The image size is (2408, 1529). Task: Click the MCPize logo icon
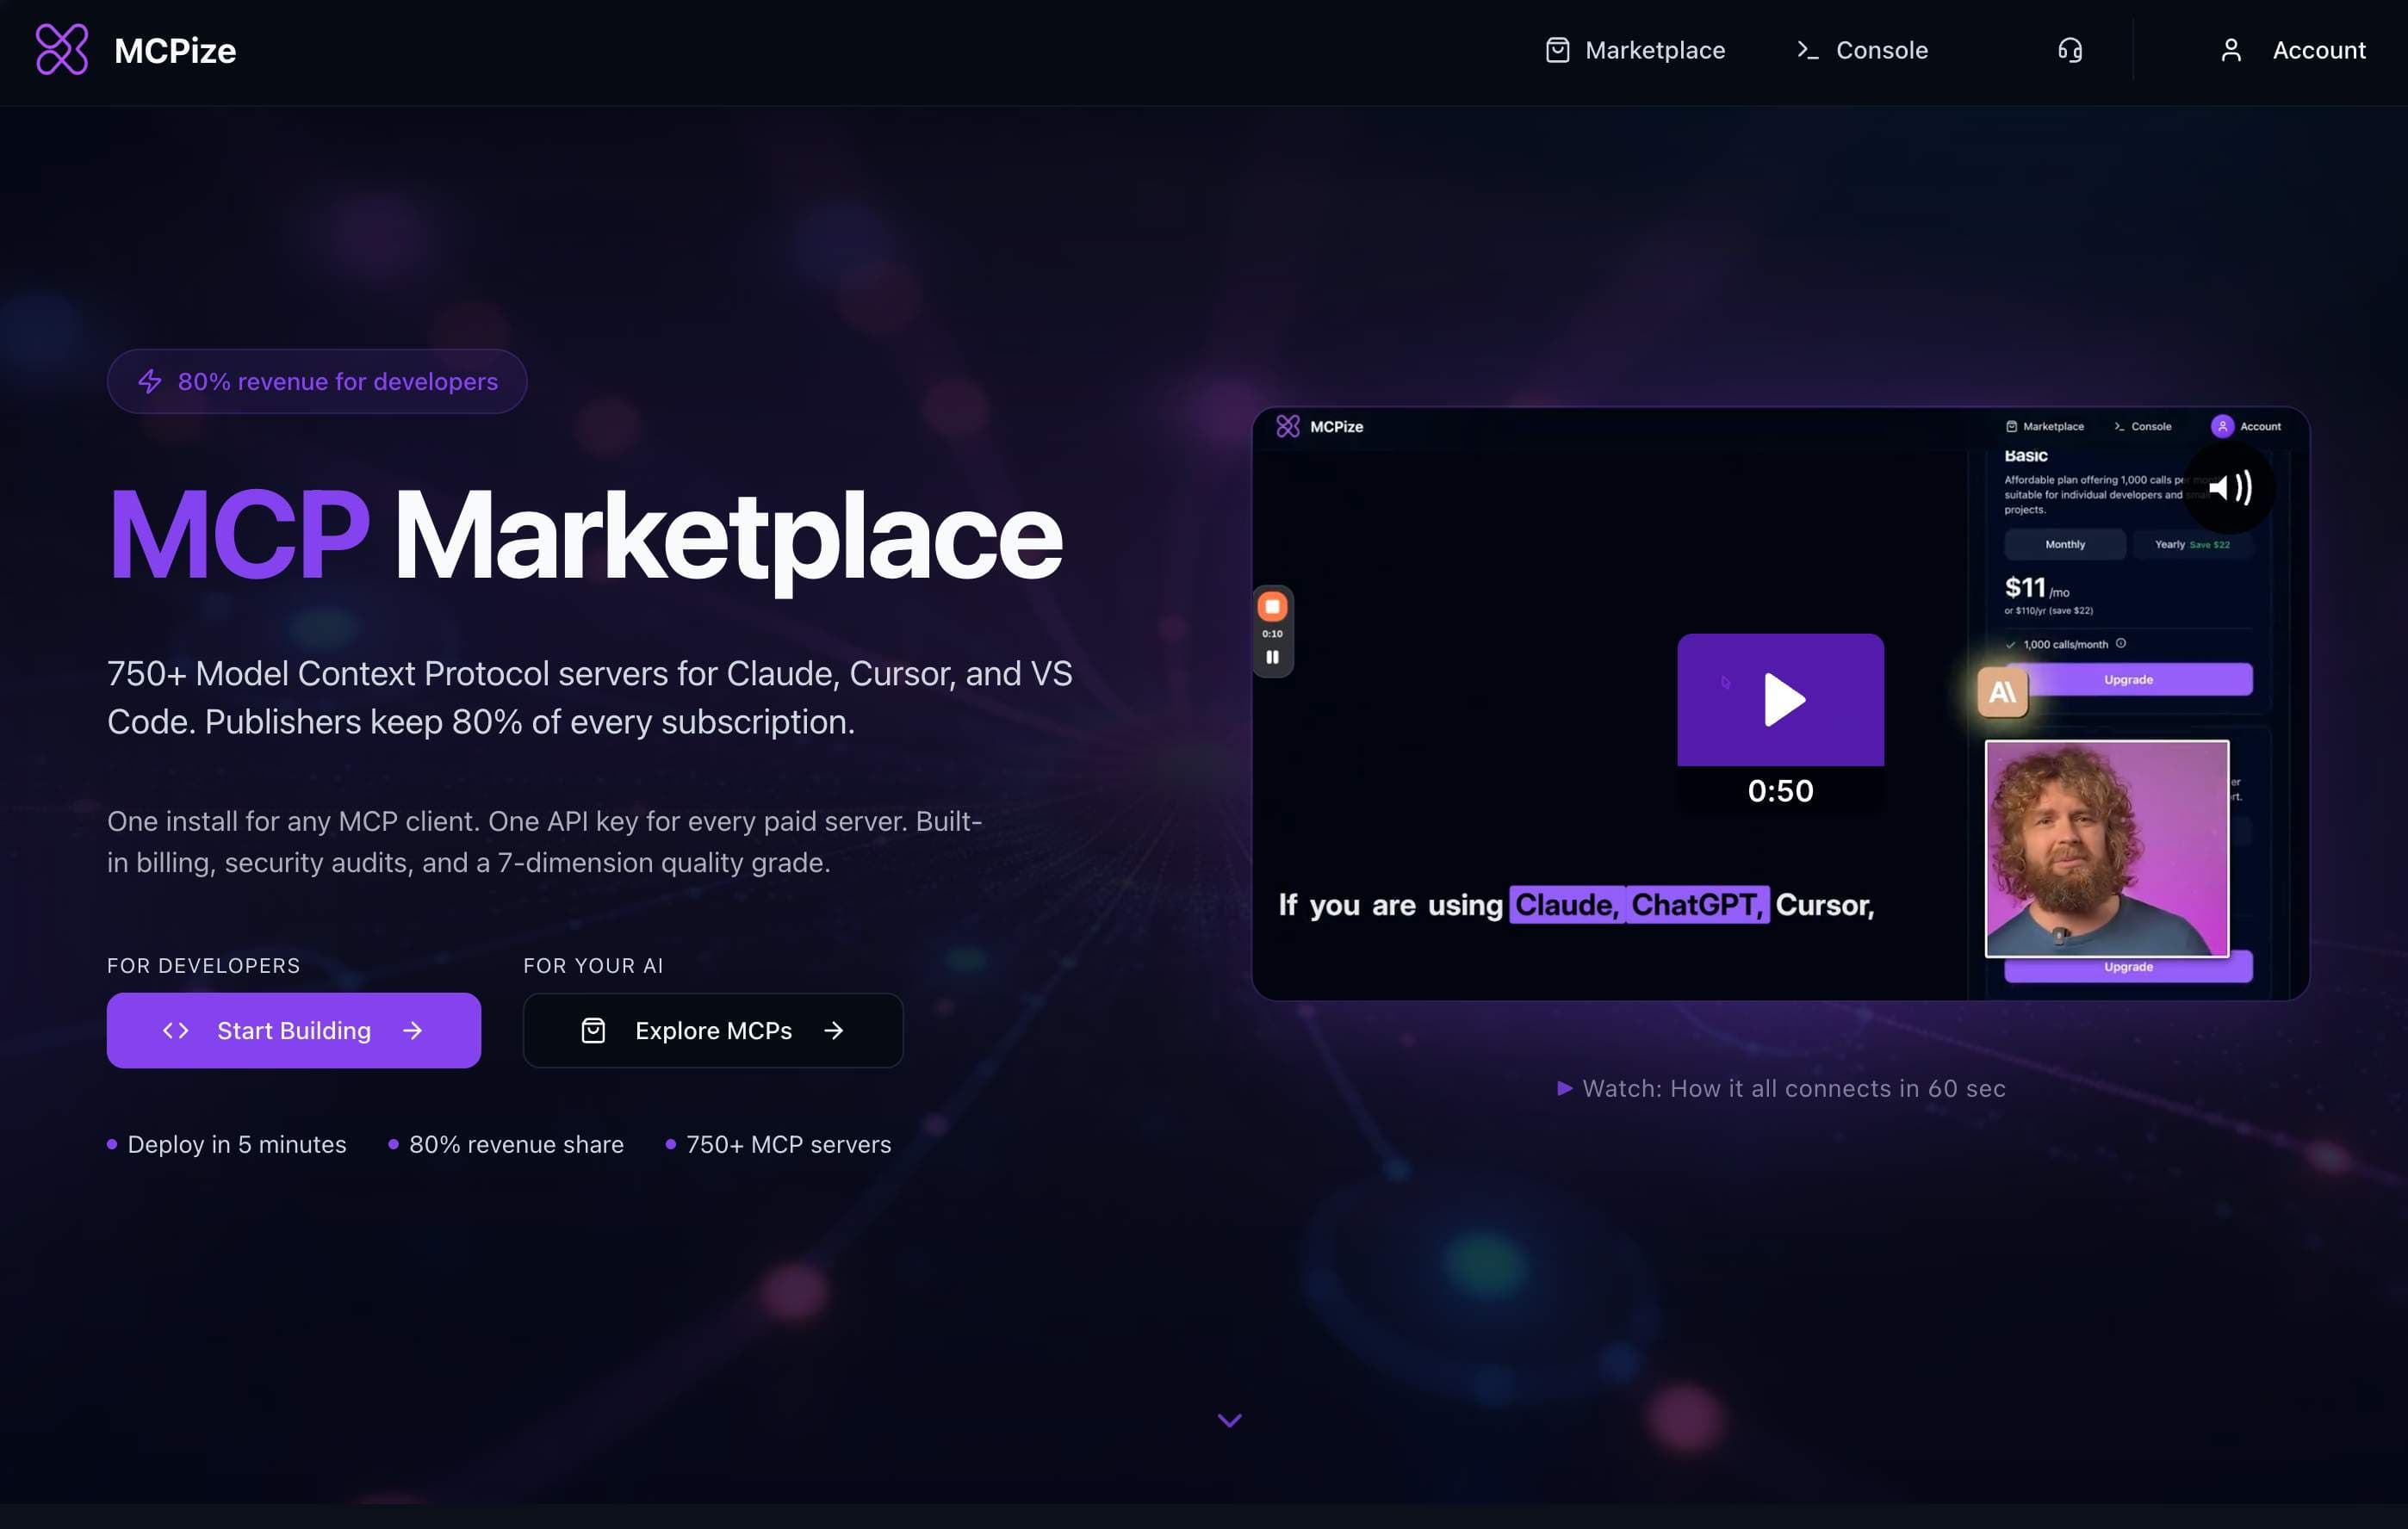point(62,50)
